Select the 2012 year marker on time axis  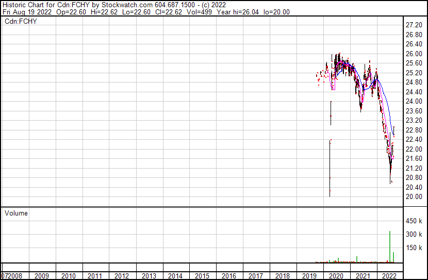[122, 276]
